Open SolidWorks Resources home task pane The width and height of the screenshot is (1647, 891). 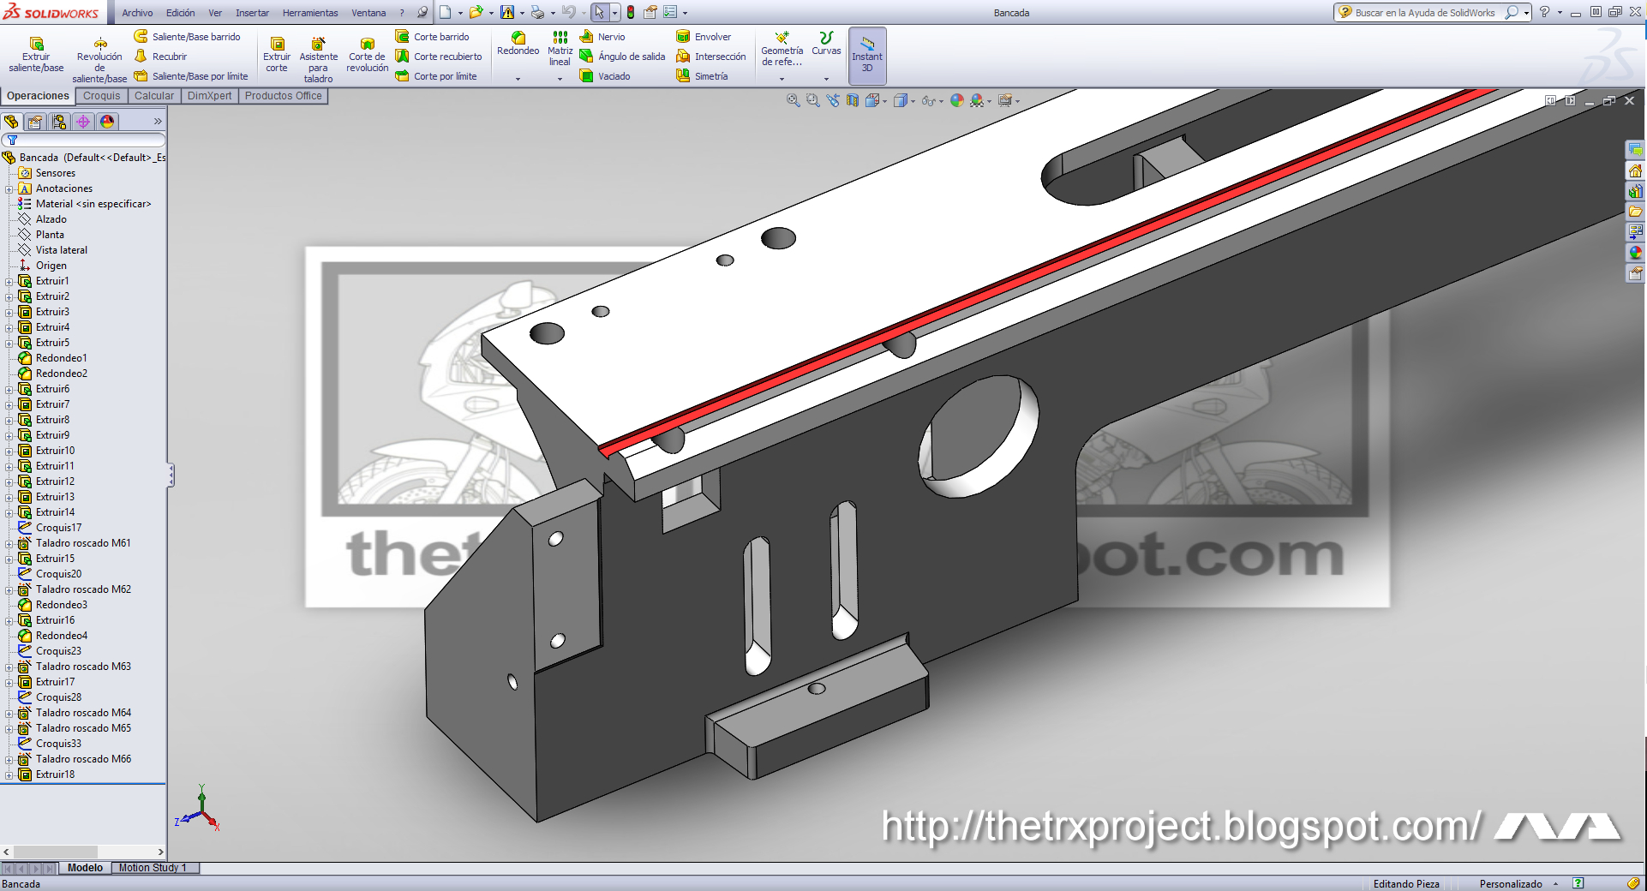1635,170
